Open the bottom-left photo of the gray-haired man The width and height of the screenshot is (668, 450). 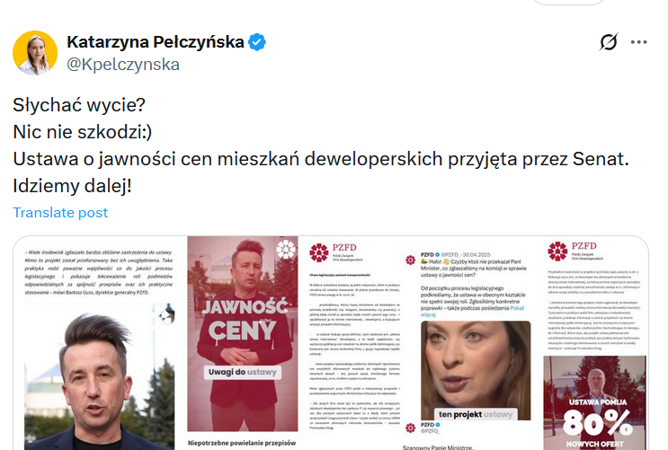(x=100, y=376)
